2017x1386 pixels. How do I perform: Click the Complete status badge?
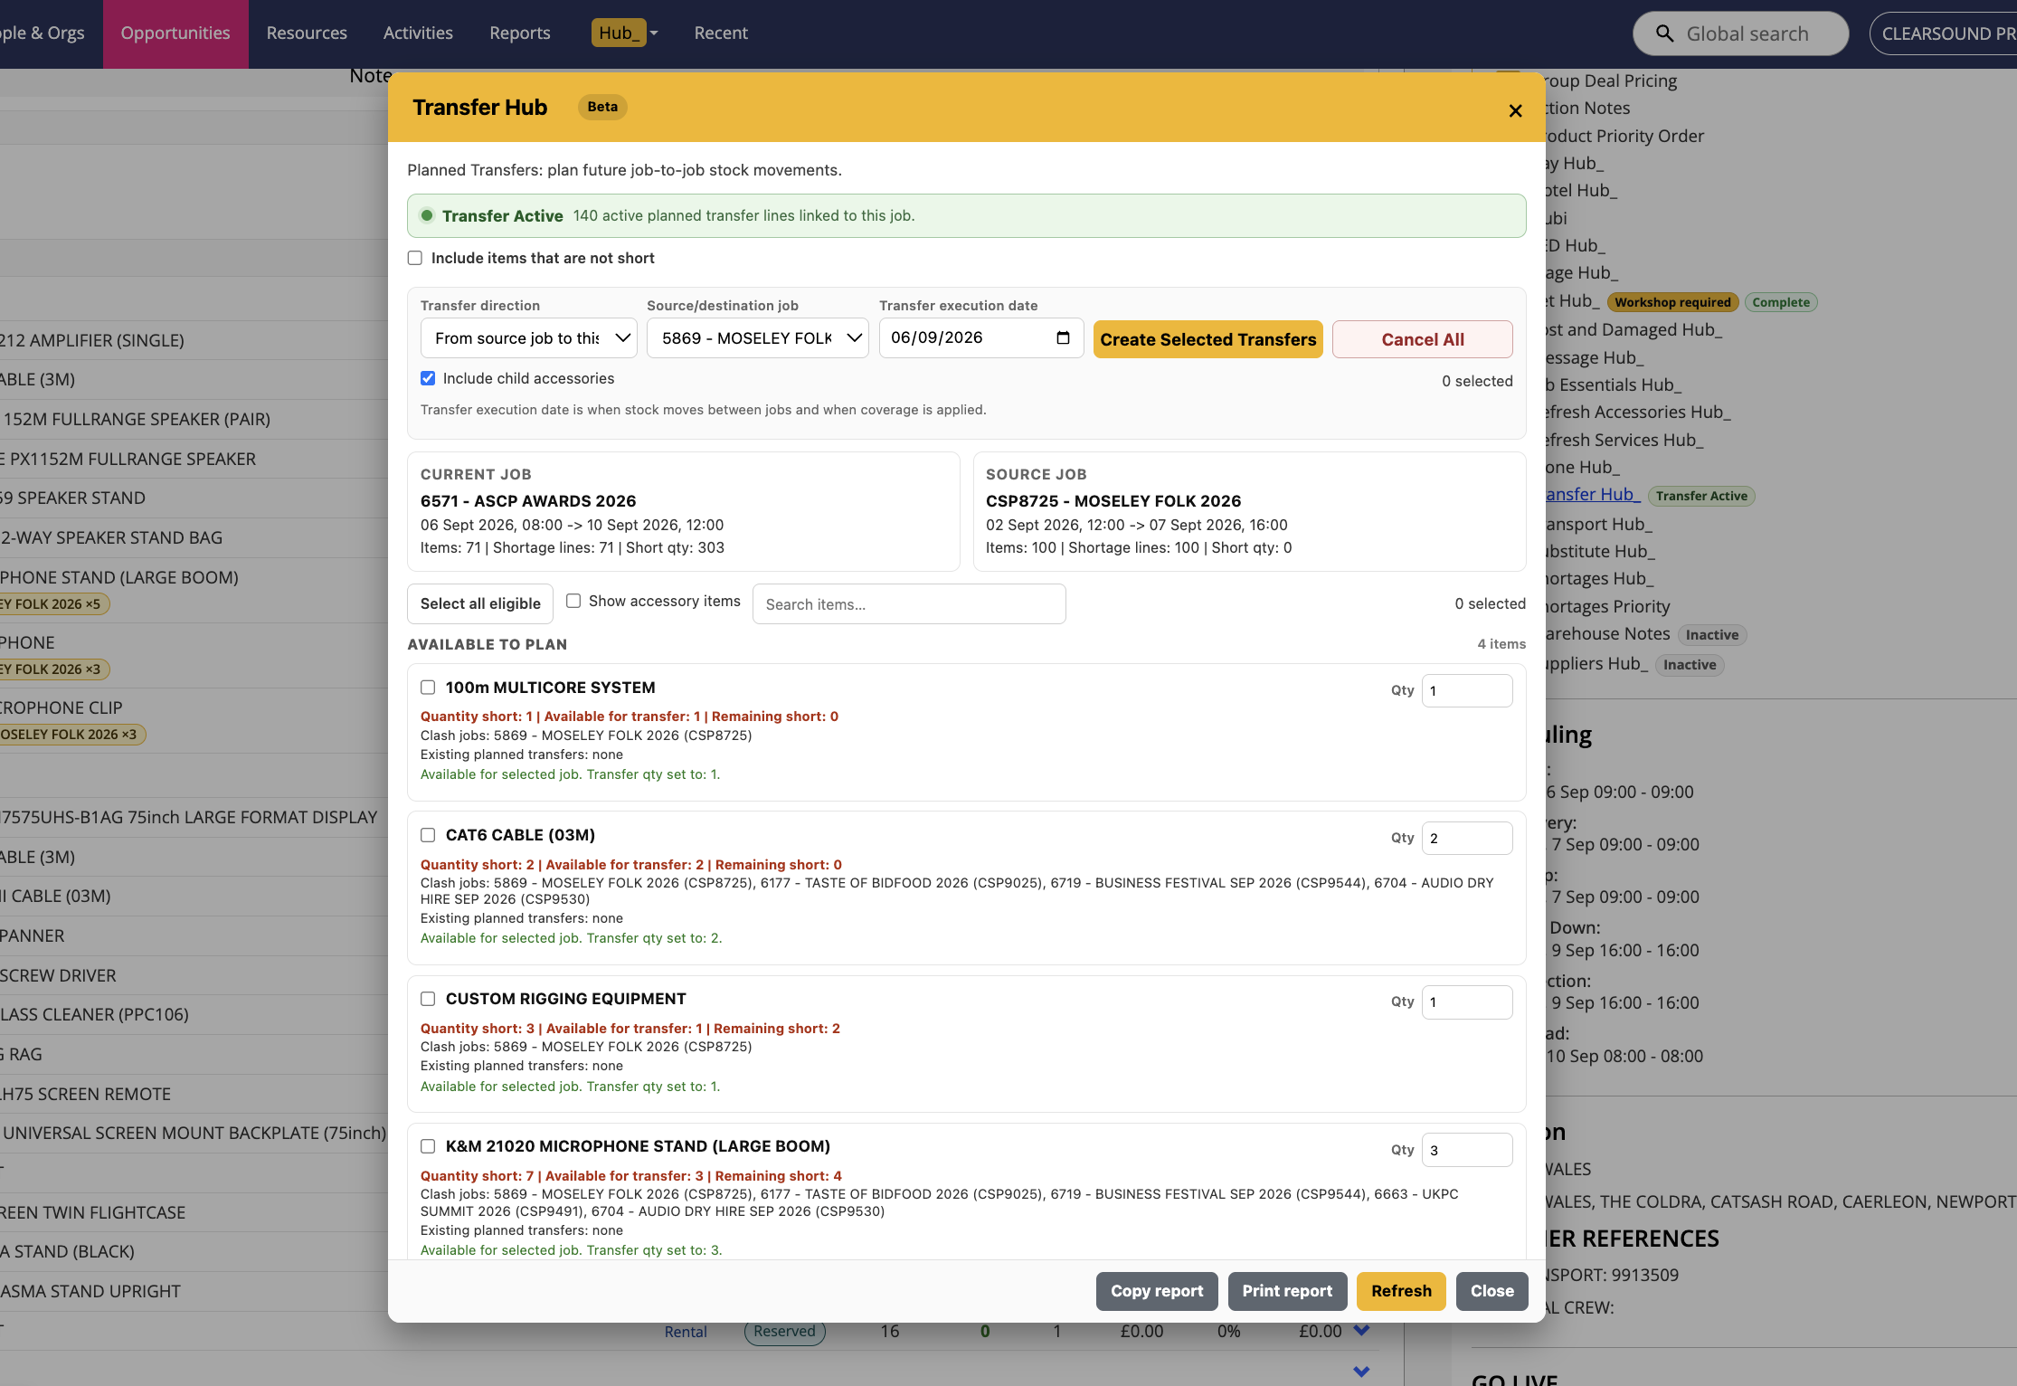pyautogui.click(x=1781, y=302)
